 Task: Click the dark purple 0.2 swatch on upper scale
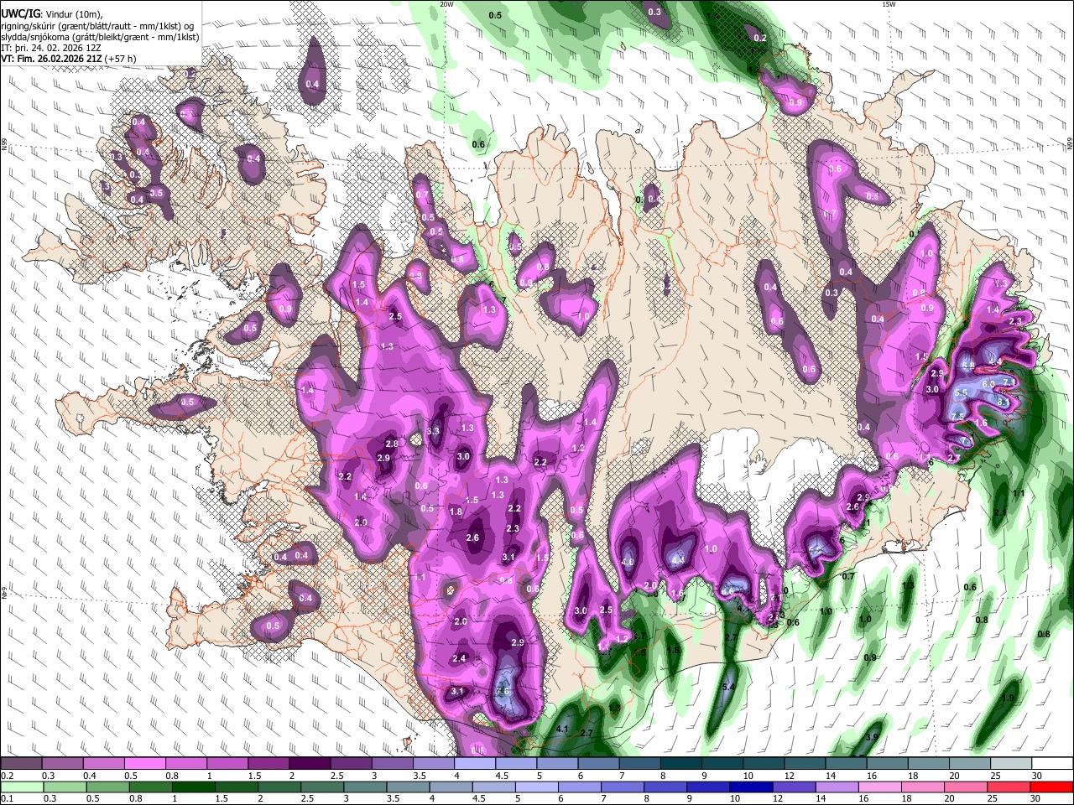21,764
